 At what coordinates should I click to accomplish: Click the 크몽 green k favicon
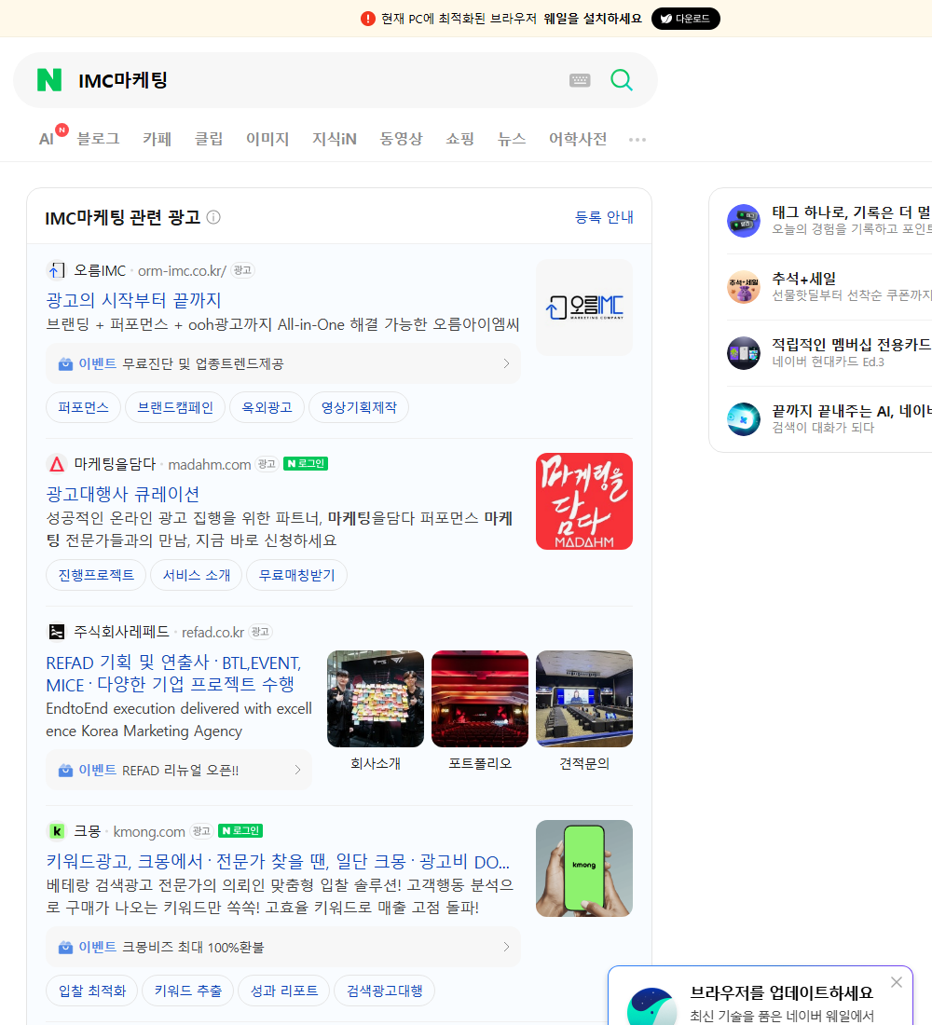pyautogui.click(x=57, y=831)
